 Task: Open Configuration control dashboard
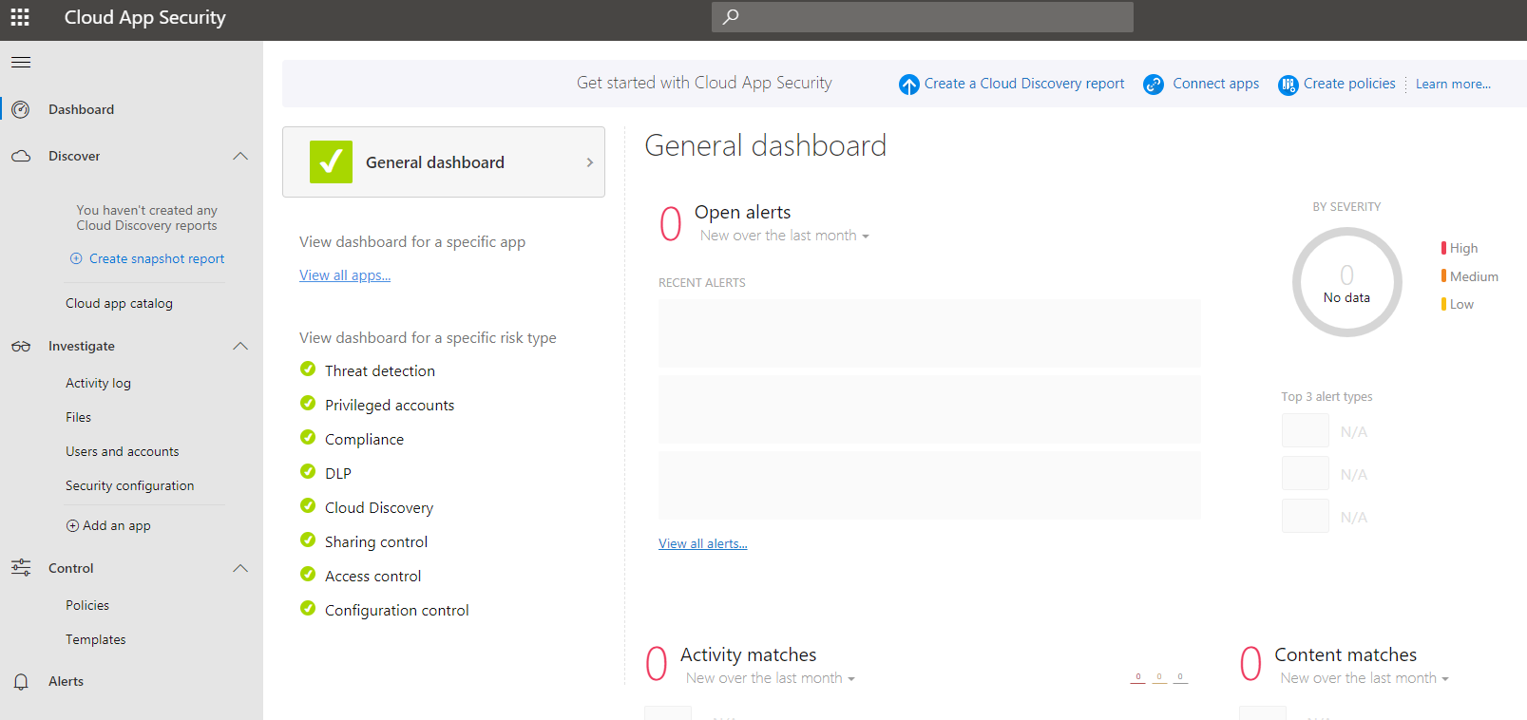(397, 611)
